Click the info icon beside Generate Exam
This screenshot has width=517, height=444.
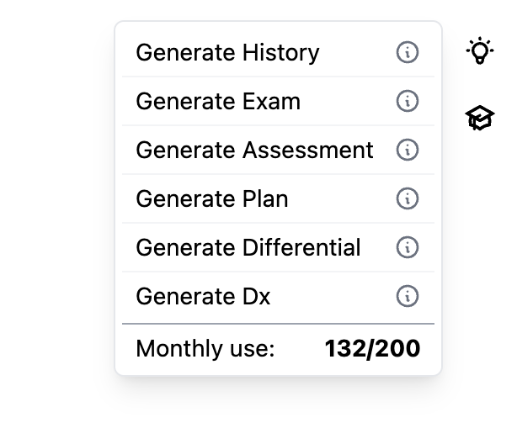pos(408,102)
